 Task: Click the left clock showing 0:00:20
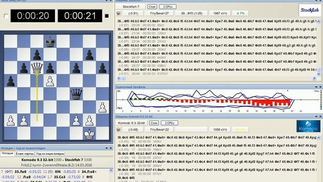tap(33, 16)
